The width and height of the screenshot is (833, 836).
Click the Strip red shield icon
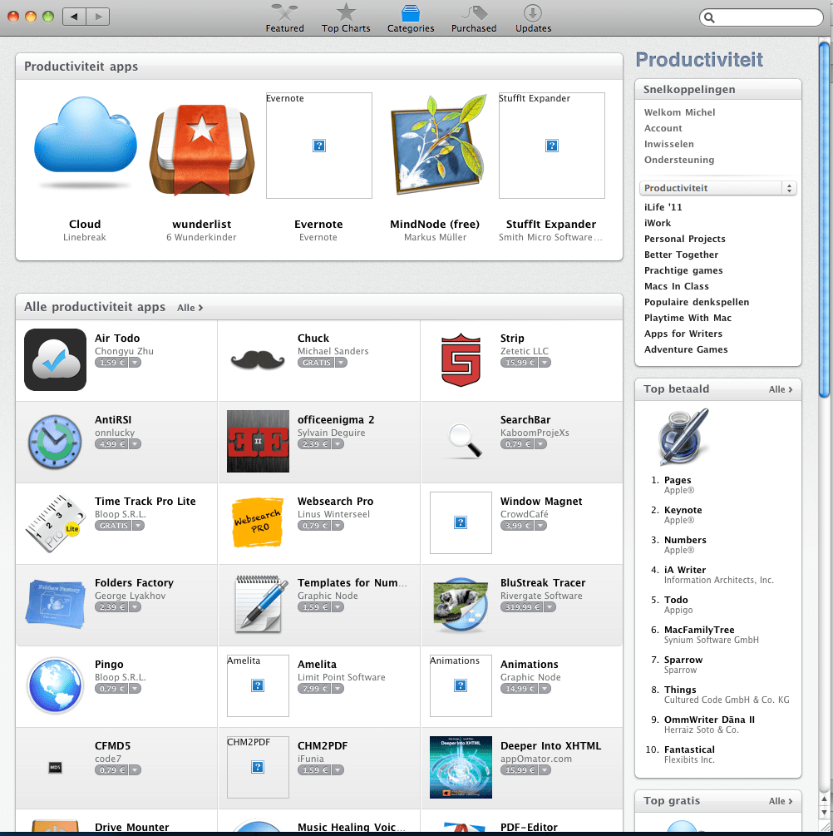pos(461,360)
